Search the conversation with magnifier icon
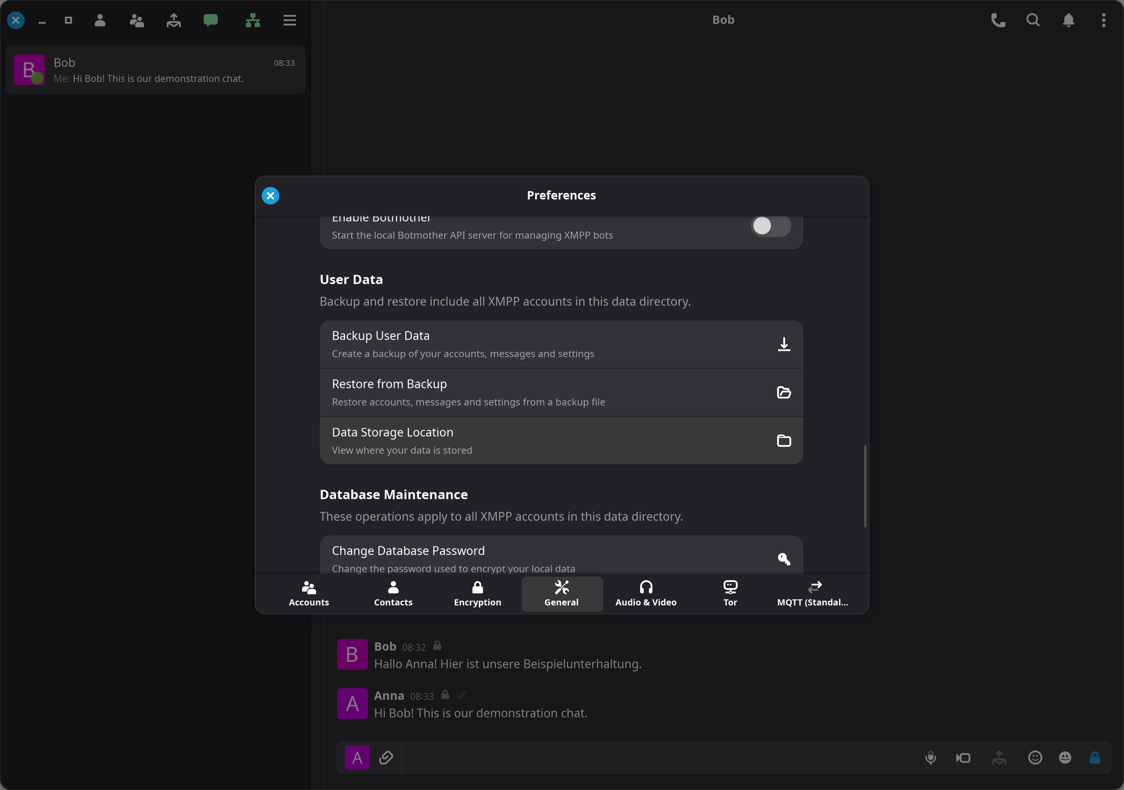 [x=1033, y=20]
